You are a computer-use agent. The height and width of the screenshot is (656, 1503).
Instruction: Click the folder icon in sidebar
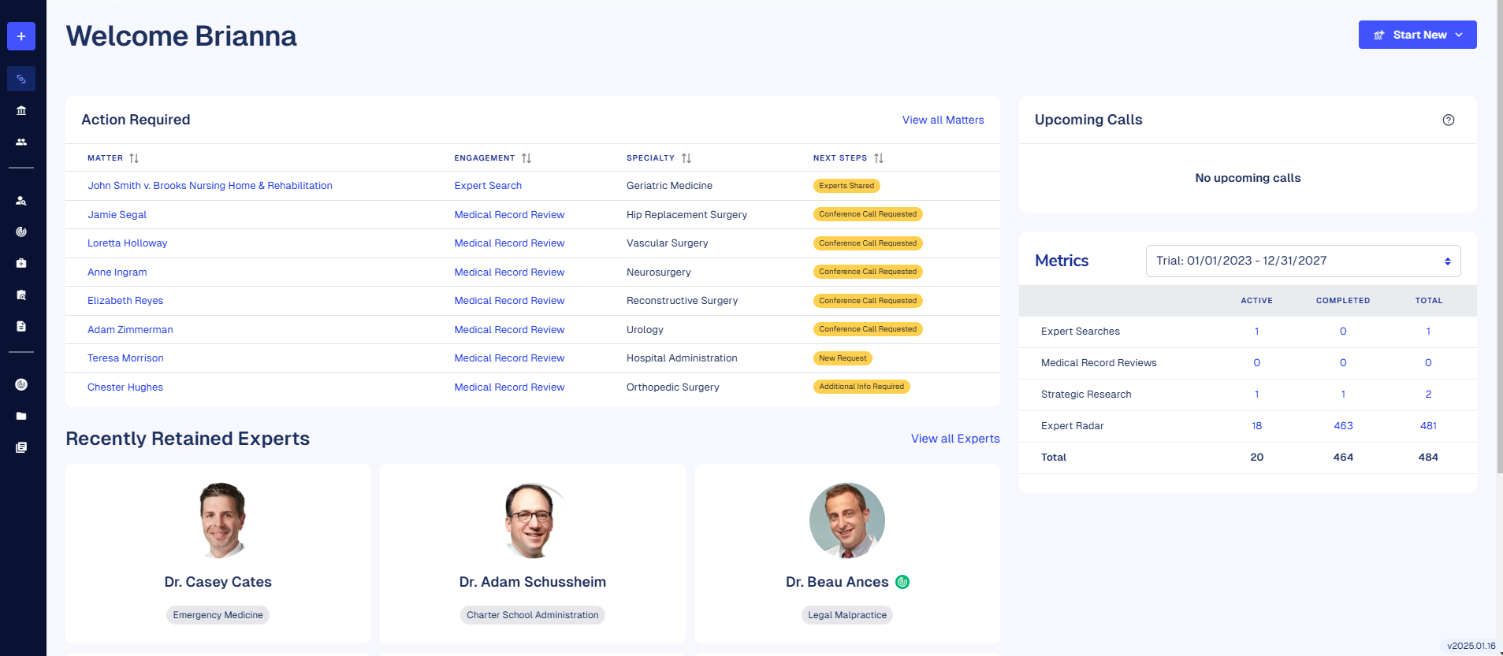[x=21, y=416]
